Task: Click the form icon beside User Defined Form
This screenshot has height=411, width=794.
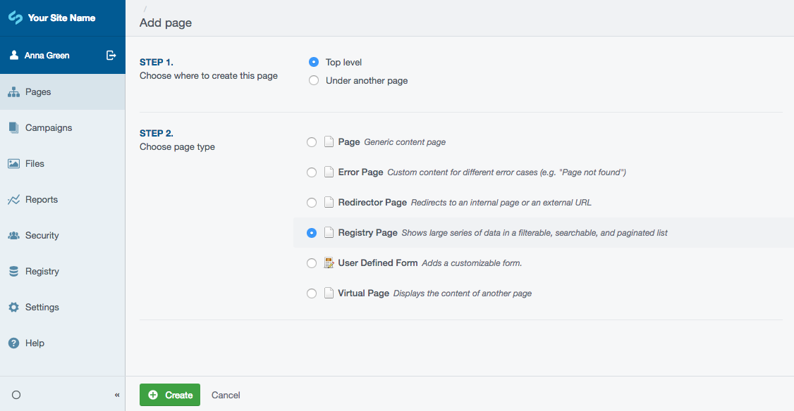Action: [x=329, y=263]
